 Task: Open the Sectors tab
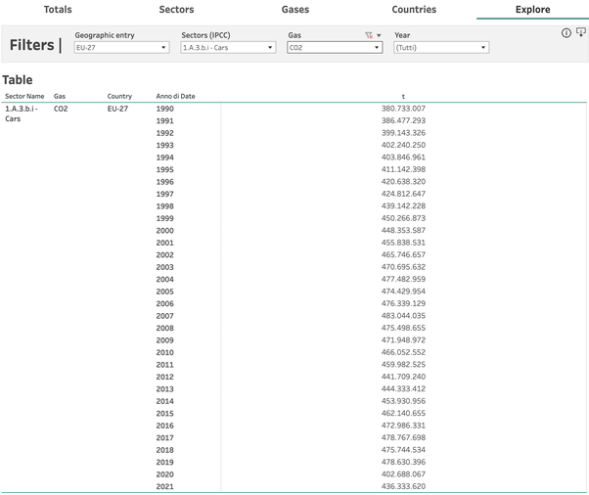176,10
